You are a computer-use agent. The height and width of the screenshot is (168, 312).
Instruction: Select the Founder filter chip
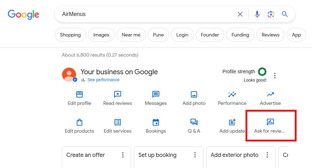[210, 35]
